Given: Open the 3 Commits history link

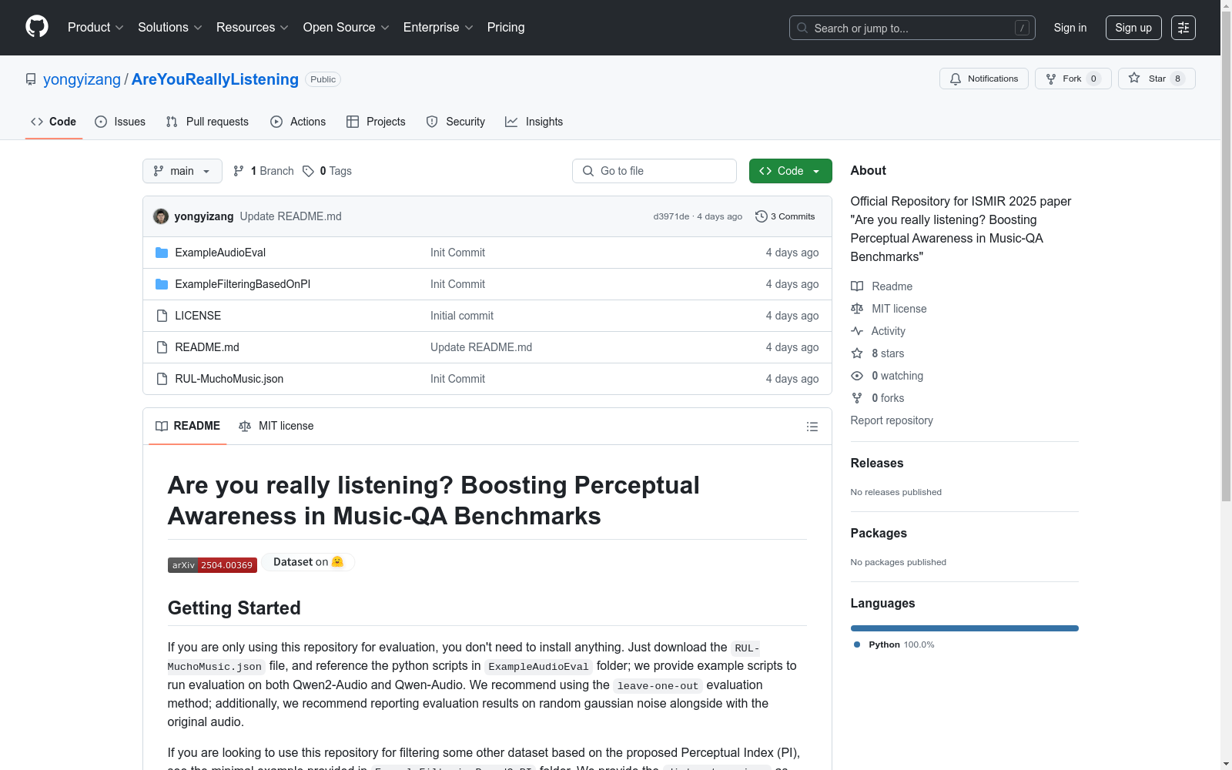Looking at the screenshot, I should coord(785,216).
